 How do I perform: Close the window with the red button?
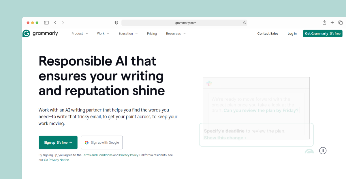[28, 23]
